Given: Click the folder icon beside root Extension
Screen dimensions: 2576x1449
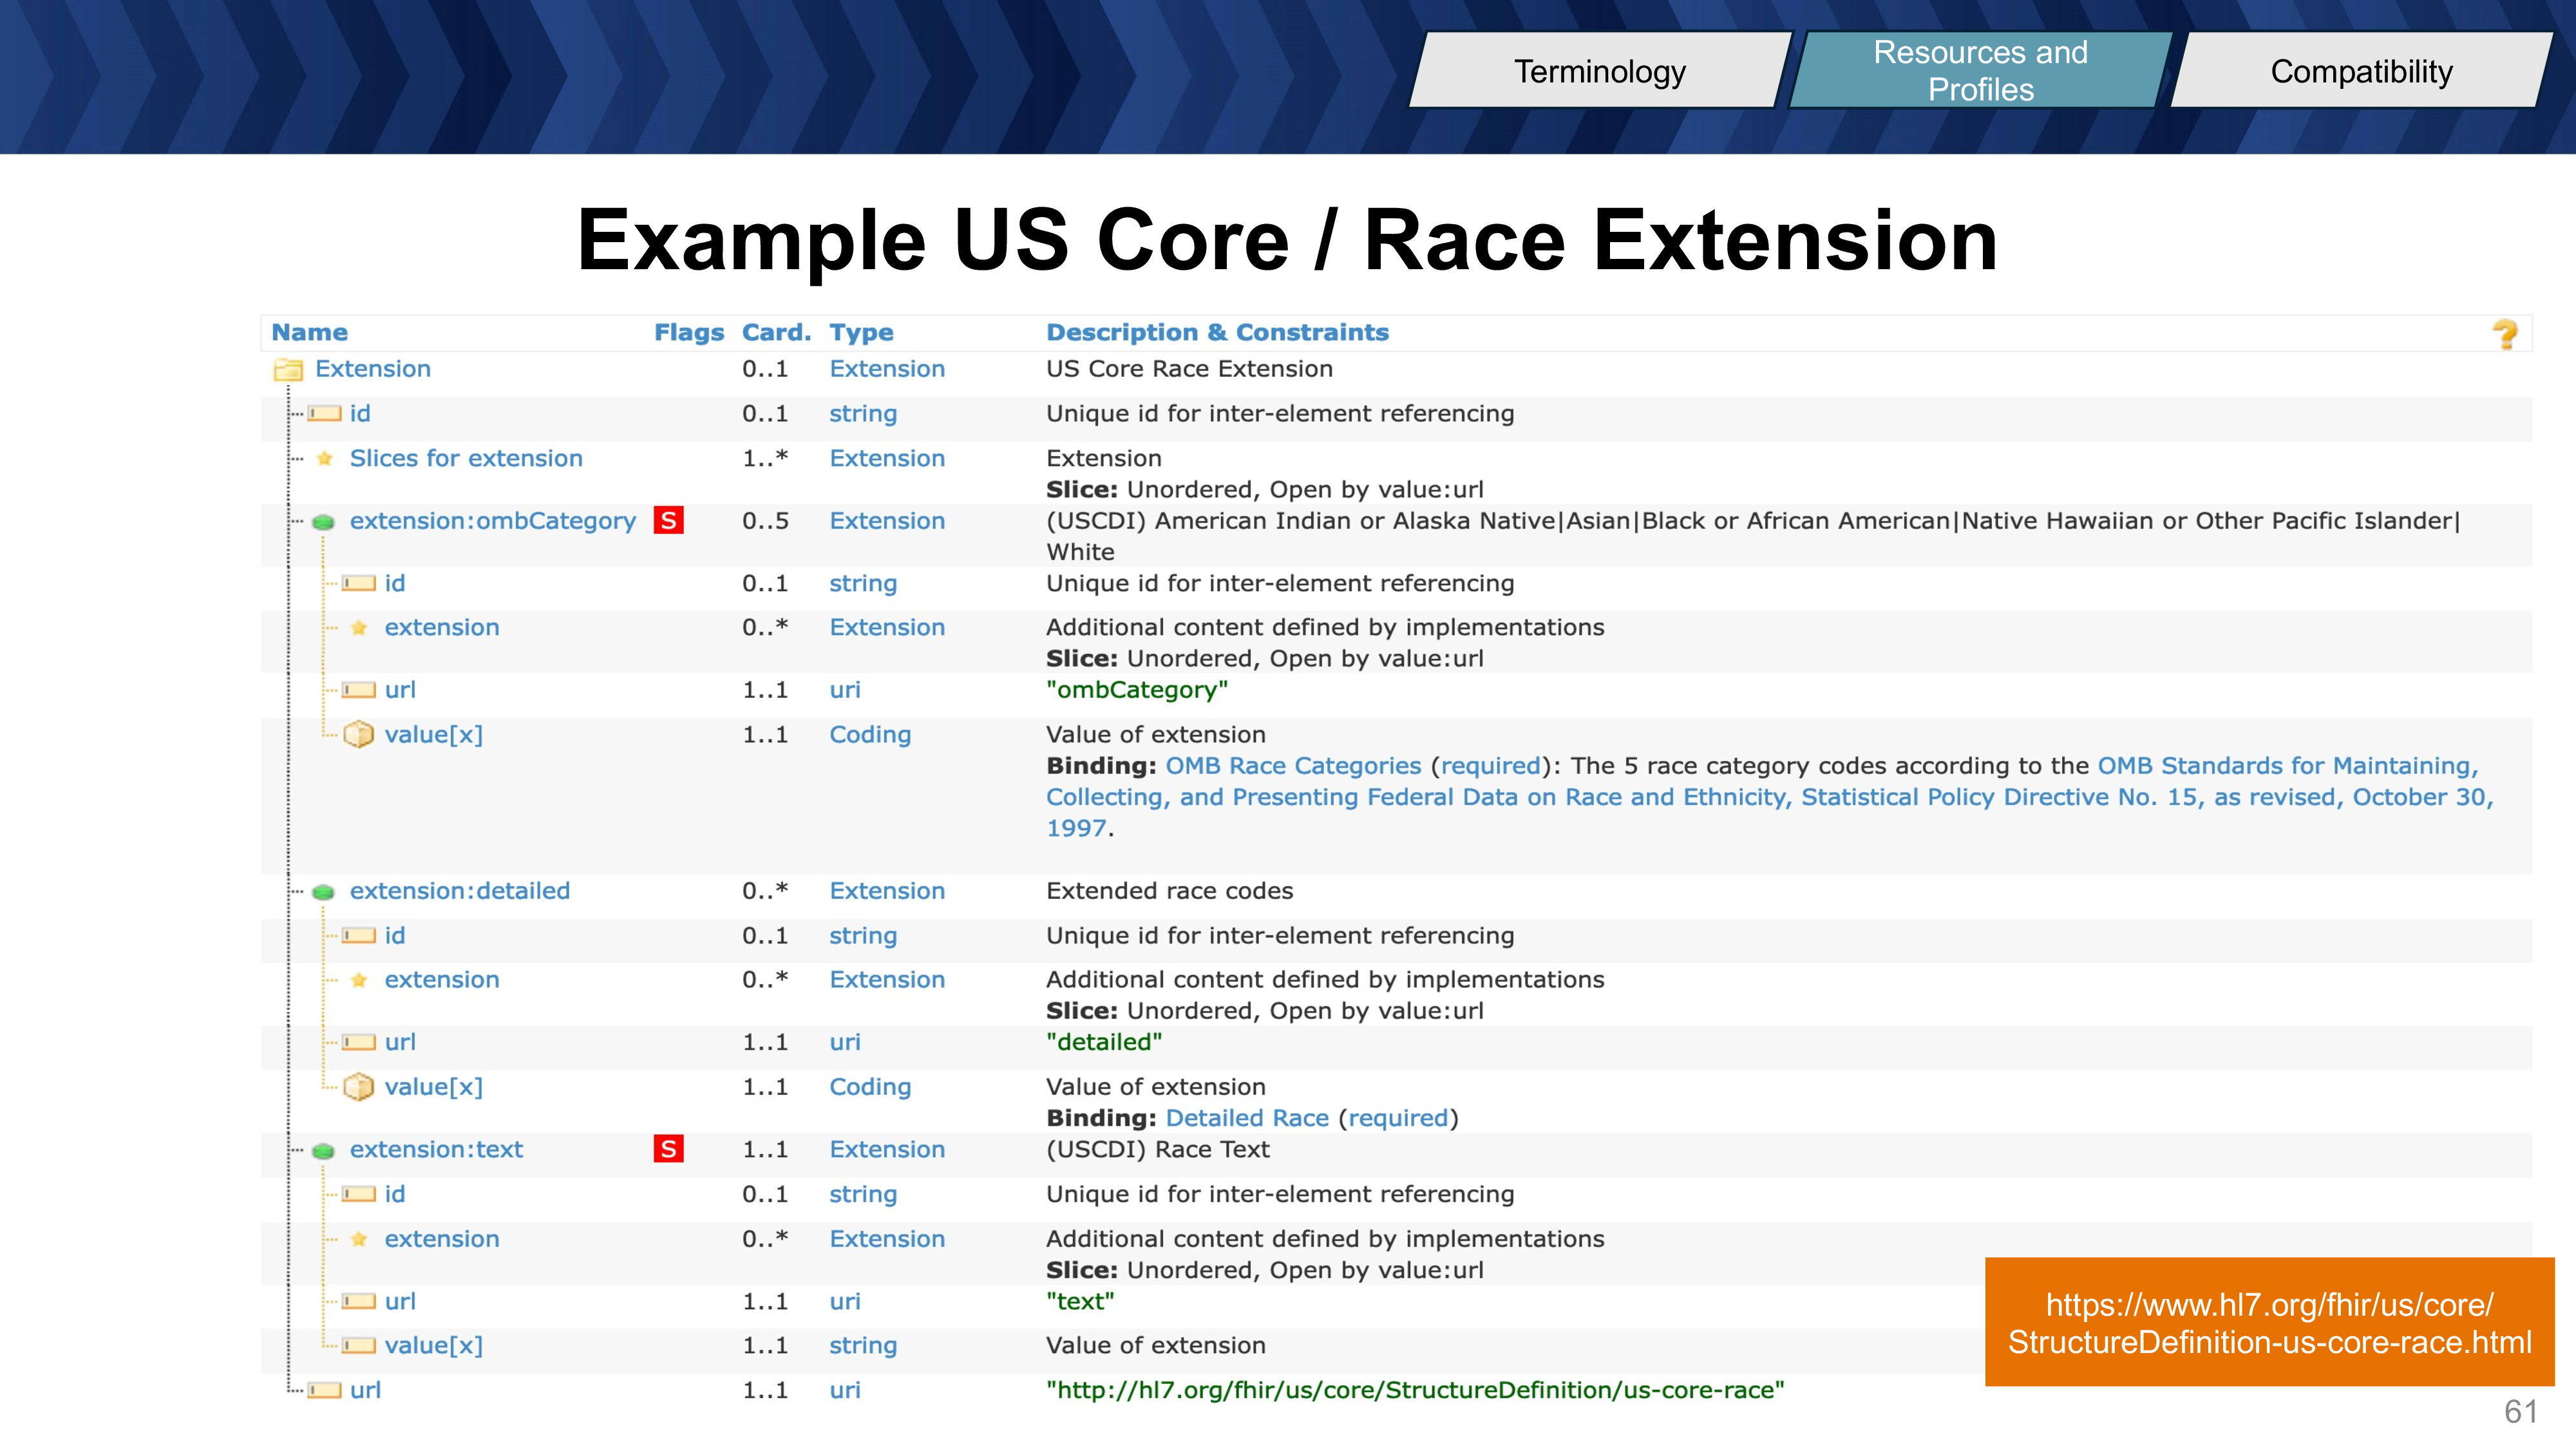Looking at the screenshot, I should (x=288, y=370).
